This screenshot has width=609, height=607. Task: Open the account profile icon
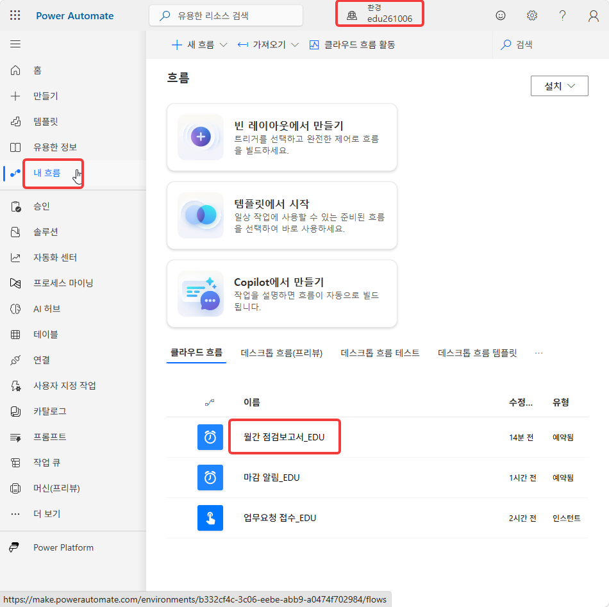(593, 15)
